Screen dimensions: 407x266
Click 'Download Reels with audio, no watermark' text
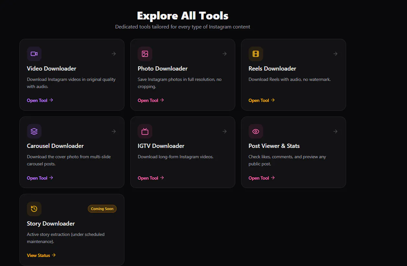coord(290,79)
